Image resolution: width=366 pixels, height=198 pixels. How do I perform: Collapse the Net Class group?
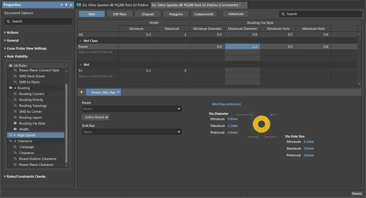81,41
